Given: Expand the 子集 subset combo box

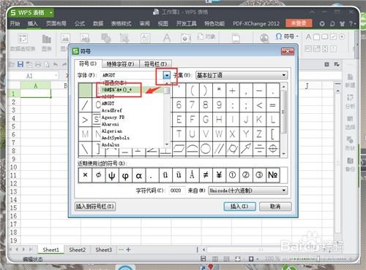Looking at the screenshot, I should coord(242,75).
